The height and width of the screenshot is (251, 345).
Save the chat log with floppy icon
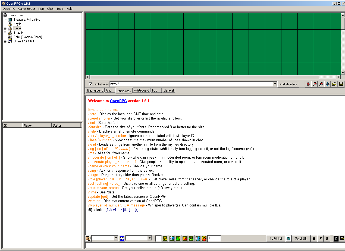pyautogui.click(x=342, y=239)
